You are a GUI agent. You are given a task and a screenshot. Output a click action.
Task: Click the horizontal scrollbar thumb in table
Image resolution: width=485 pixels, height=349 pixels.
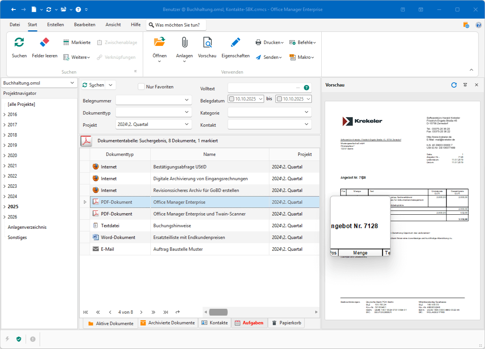[218, 312]
